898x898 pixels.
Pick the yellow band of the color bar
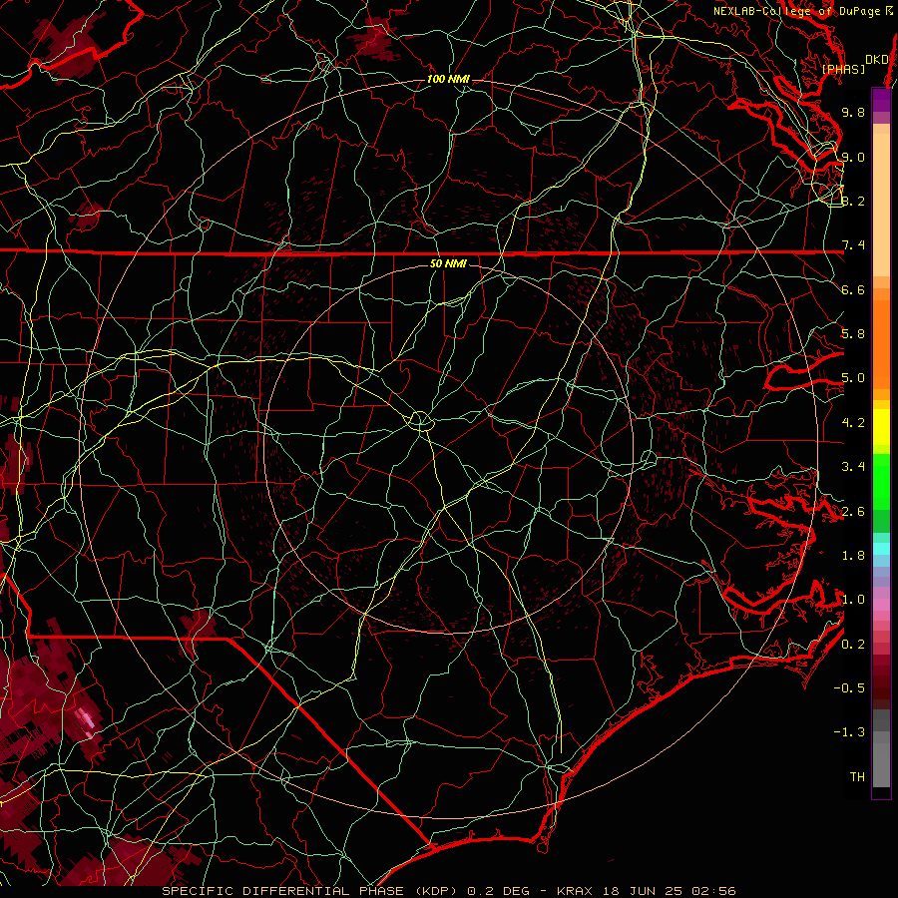881,427
